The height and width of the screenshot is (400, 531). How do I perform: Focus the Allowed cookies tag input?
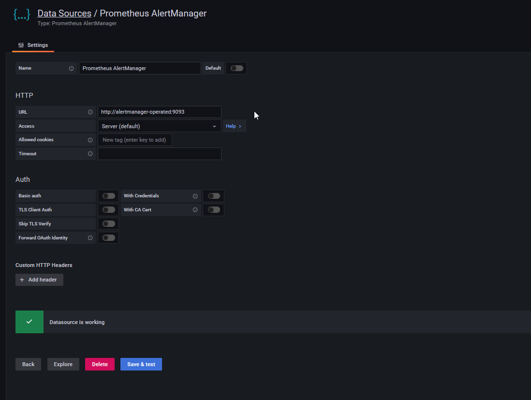(x=135, y=140)
